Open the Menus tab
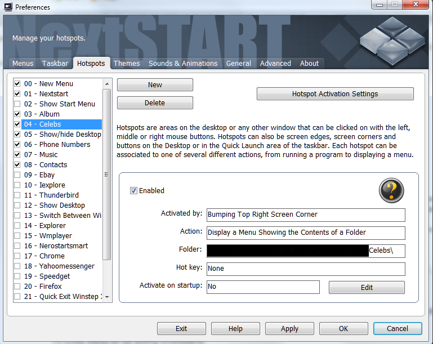This screenshot has width=433, height=344. 23,64
